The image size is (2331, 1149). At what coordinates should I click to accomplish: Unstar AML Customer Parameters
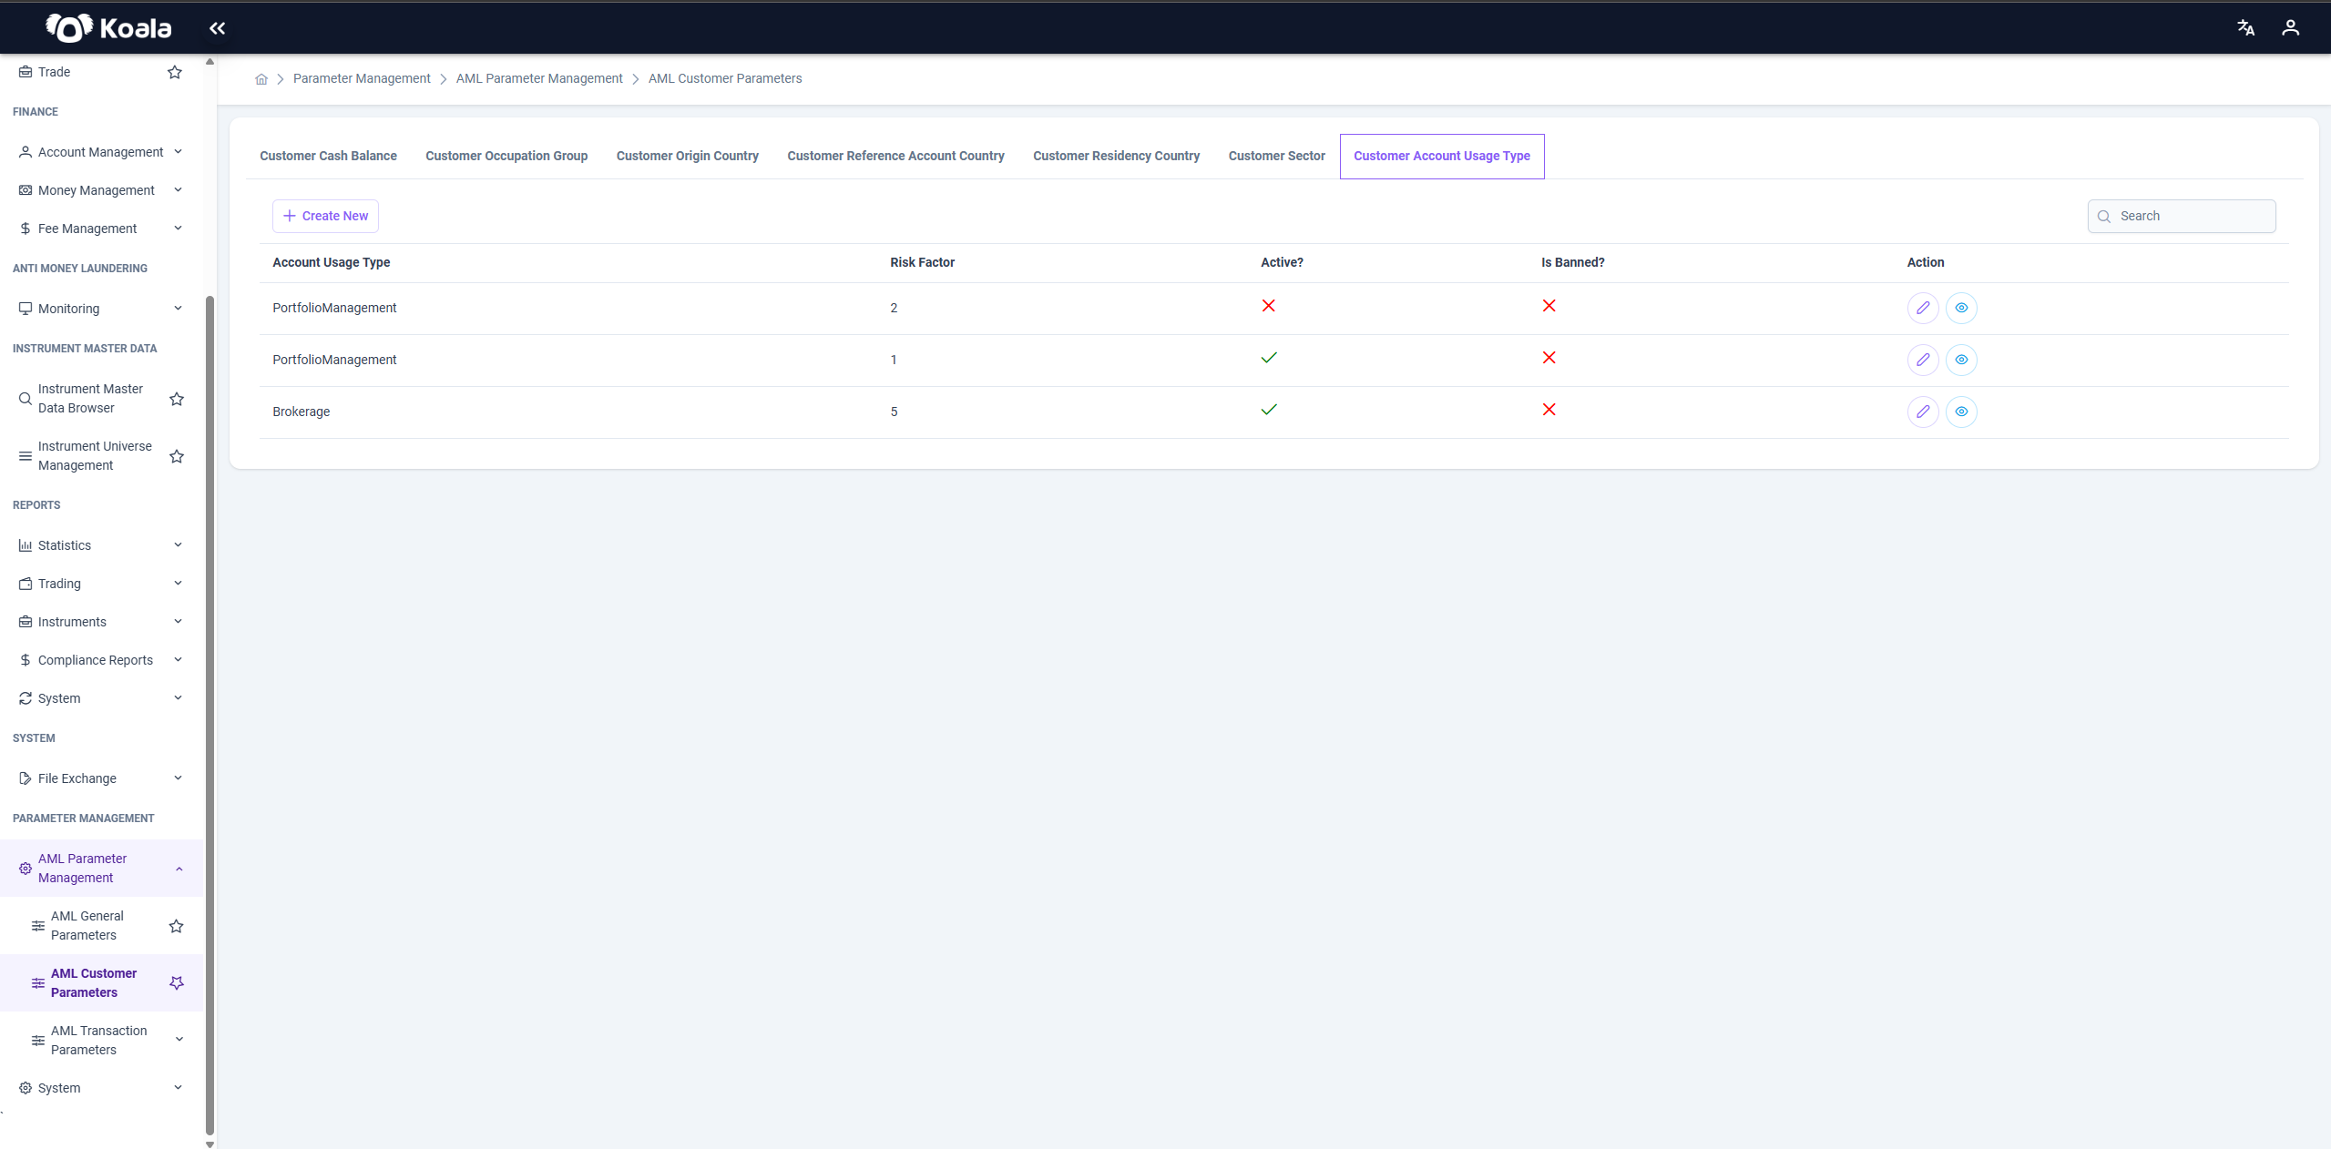(x=177, y=983)
